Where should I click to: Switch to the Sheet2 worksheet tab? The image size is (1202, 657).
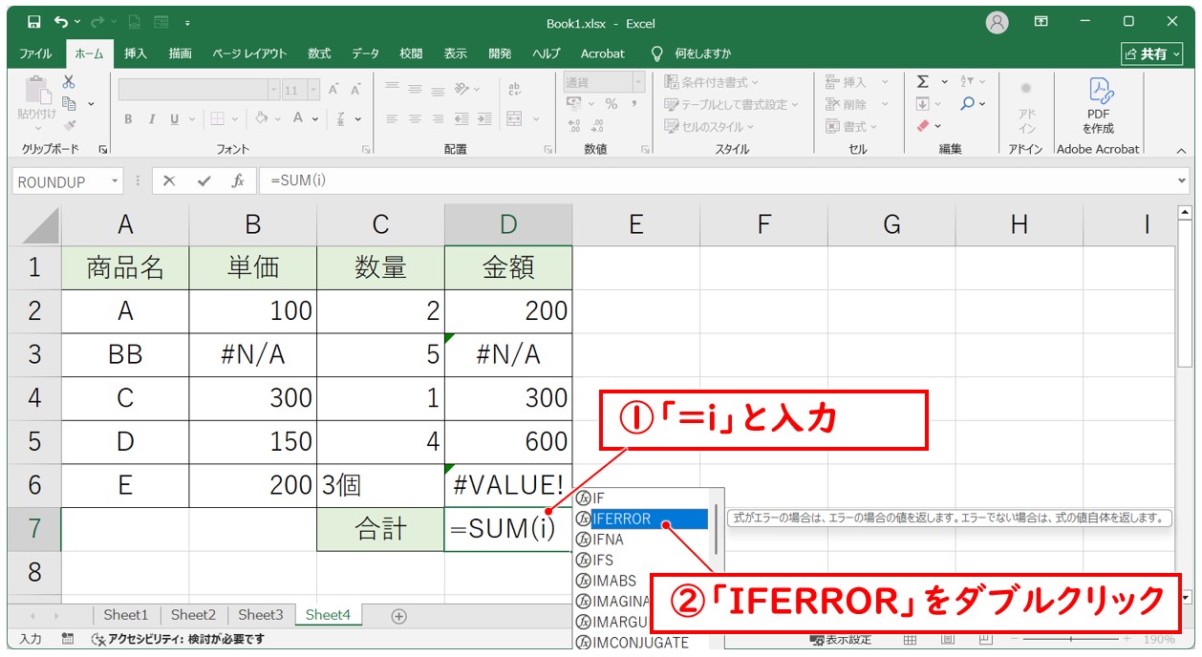(x=193, y=615)
